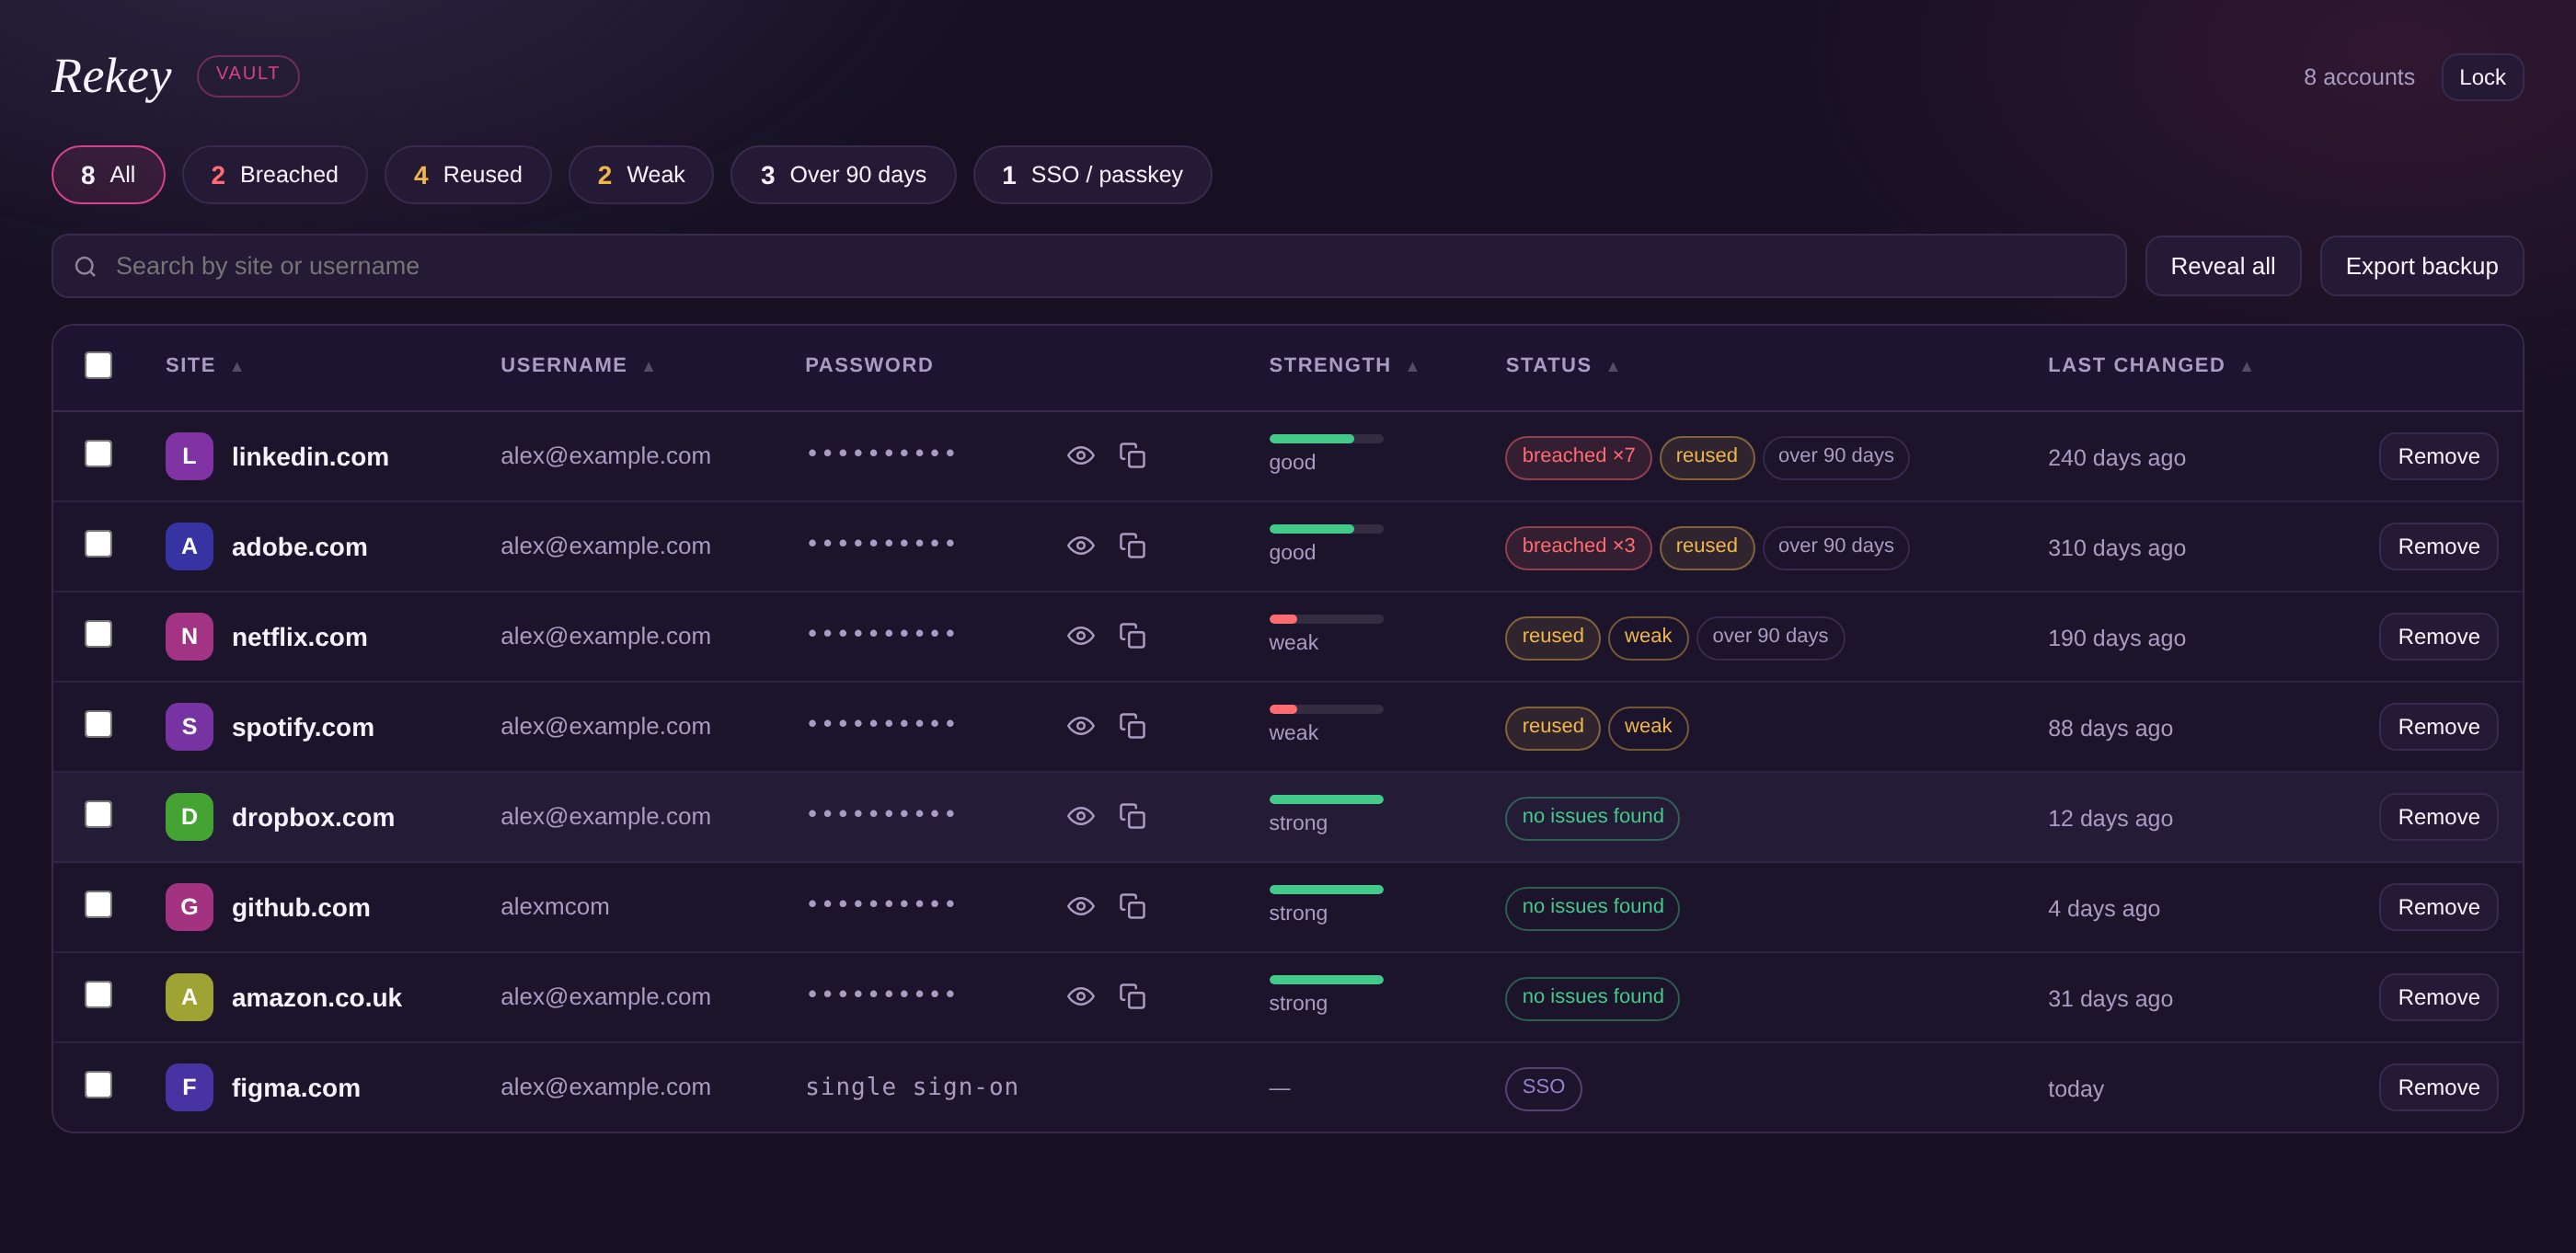The width and height of the screenshot is (2576, 1253).
Task: Click Reveal all button
Action: click(x=2222, y=266)
